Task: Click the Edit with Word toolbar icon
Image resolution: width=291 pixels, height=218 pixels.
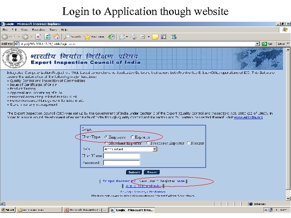Action: (x=142, y=37)
